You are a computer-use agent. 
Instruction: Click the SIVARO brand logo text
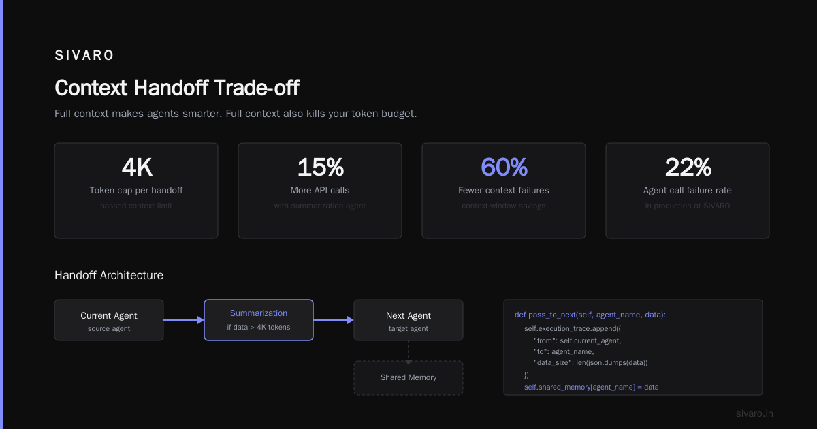[x=84, y=56]
